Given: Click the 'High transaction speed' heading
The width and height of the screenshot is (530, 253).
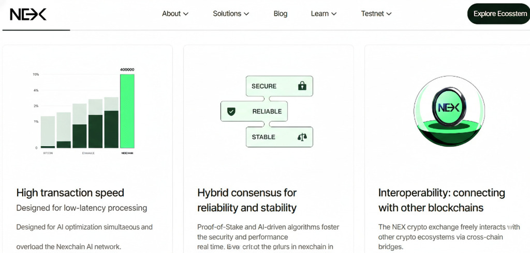Looking at the screenshot, I should click(x=70, y=193).
